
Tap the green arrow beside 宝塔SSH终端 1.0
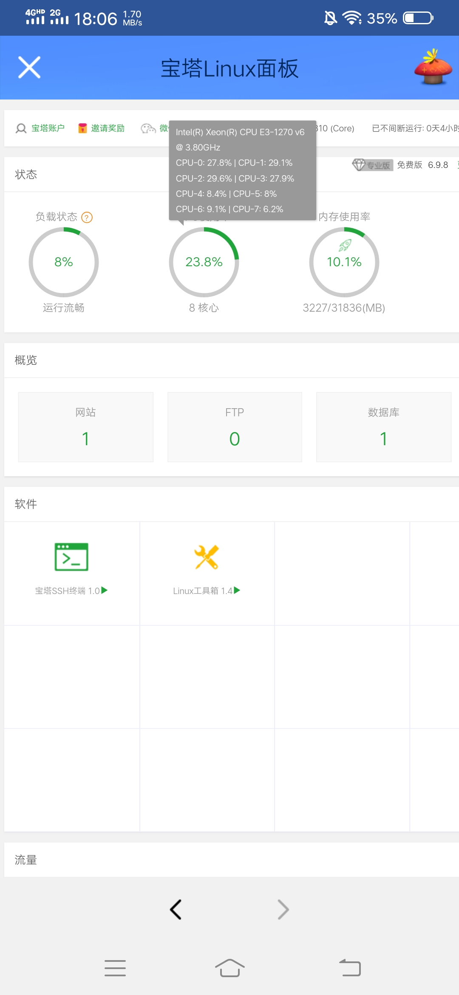(105, 590)
